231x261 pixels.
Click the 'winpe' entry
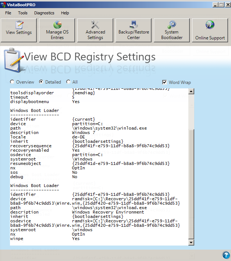(17, 239)
